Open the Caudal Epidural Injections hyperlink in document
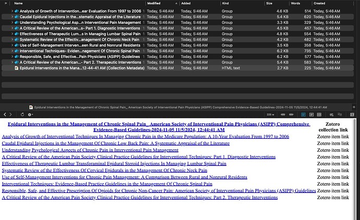Viewport: 360px width, 220px height. coord(115,143)
